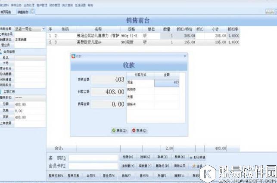Click the 营业员 field in left panel

pyautogui.click(x=30, y=45)
